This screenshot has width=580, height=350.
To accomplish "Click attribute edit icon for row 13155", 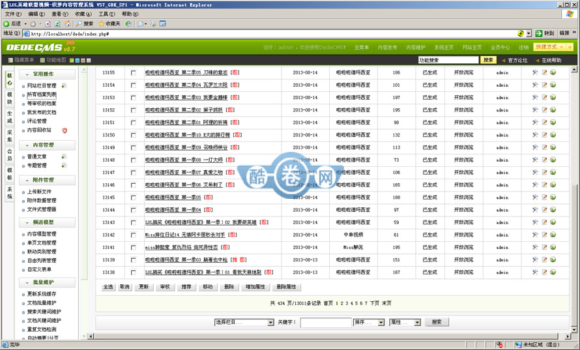I will coord(535,72).
